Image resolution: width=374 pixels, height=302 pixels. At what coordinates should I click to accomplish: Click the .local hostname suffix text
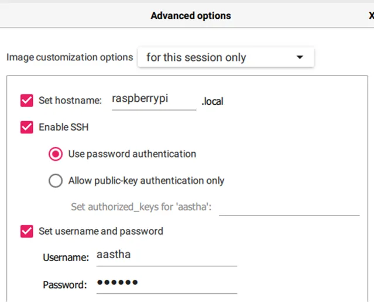tap(212, 101)
